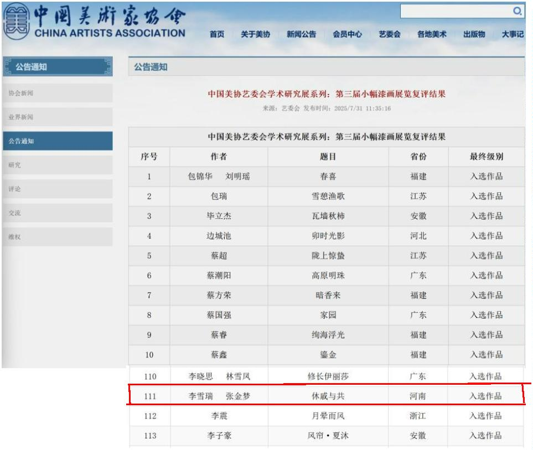Click the 题目 column header
Image resolution: width=533 pixels, height=450 pixels.
[328, 156]
